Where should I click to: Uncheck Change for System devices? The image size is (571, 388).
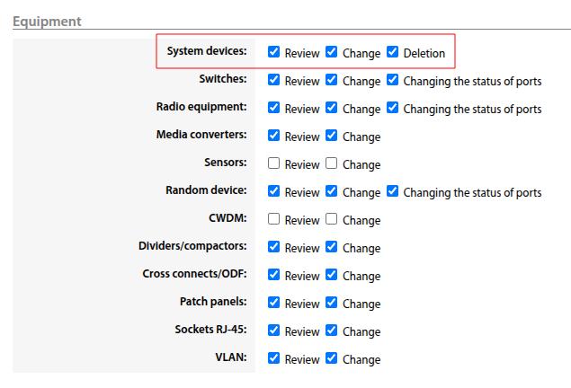(x=332, y=52)
